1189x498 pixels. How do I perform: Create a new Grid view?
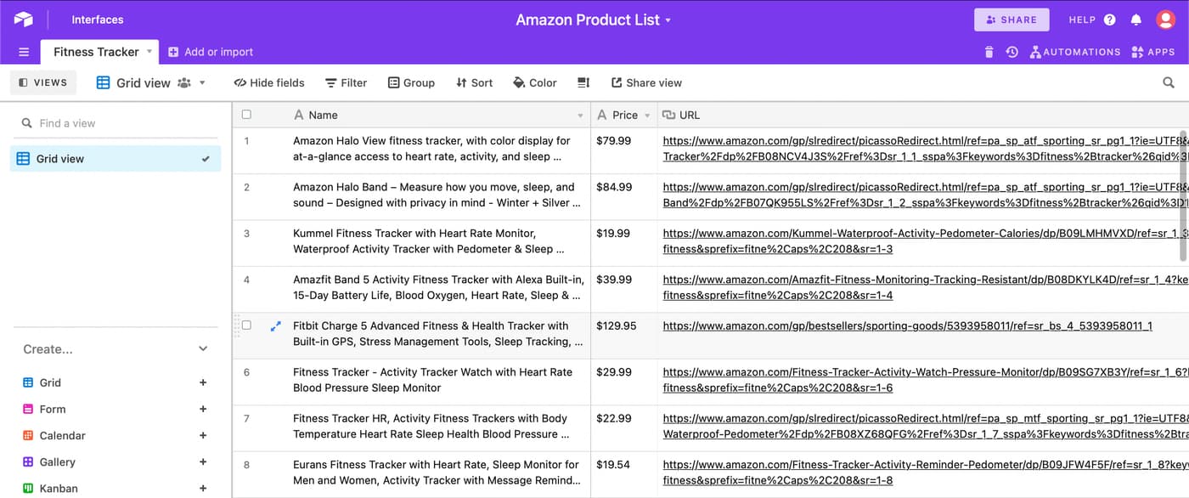(x=51, y=382)
